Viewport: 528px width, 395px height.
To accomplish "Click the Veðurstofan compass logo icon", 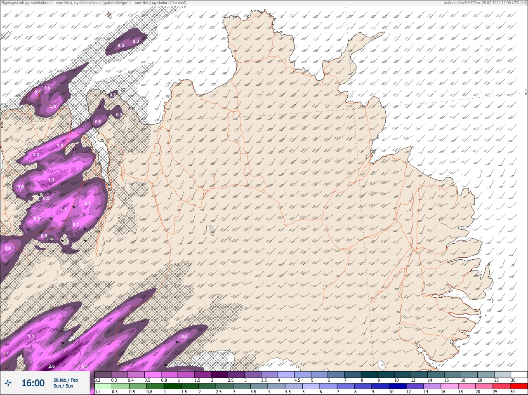I will 8,383.
